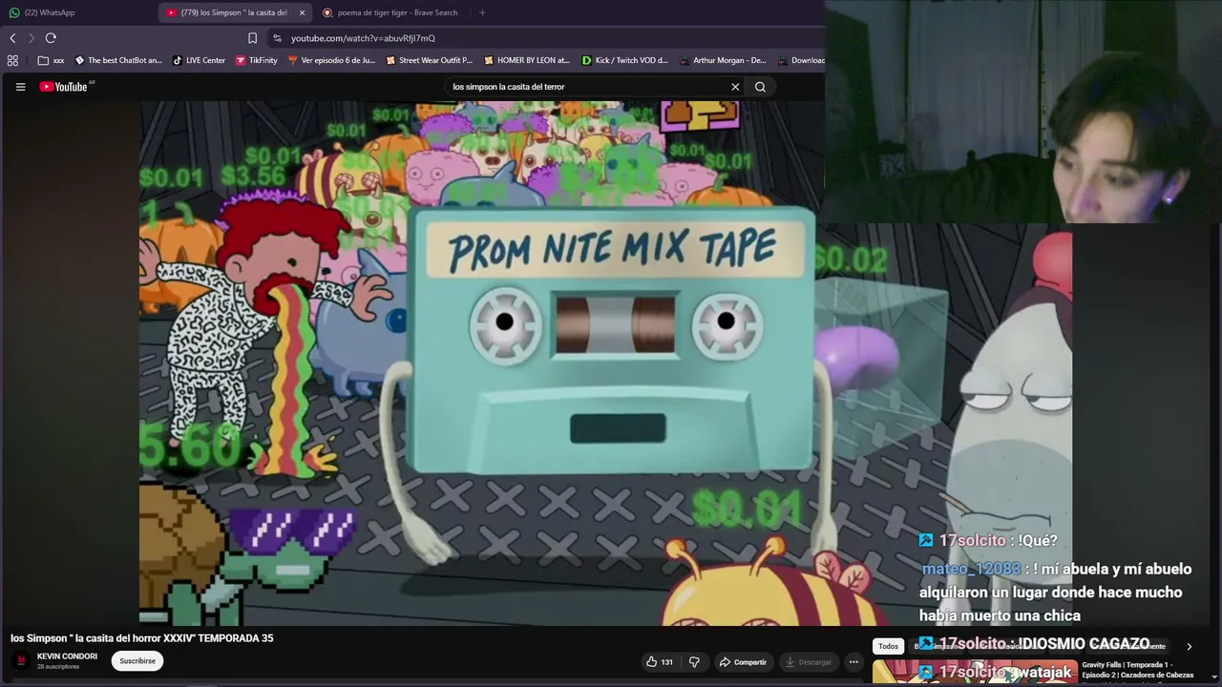
Task: Open a new browser tab
Action: (482, 12)
